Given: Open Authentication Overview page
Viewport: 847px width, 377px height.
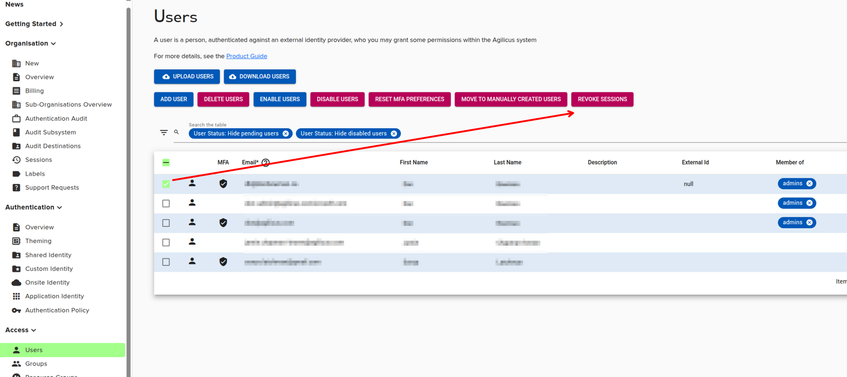Looking at the screenshot, I should 39,227.
